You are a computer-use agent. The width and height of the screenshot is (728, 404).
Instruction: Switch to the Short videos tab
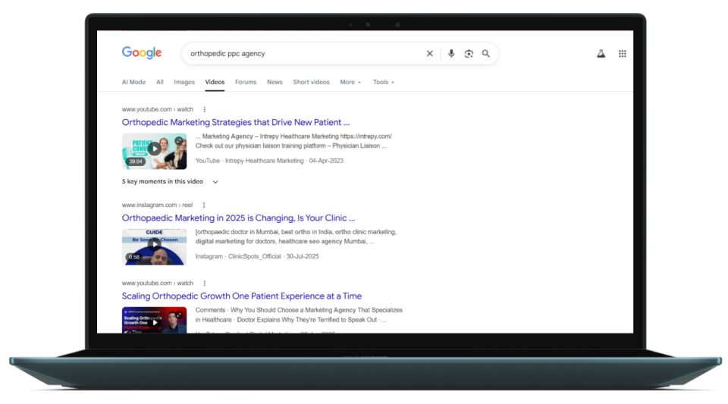tap(311, 82)
